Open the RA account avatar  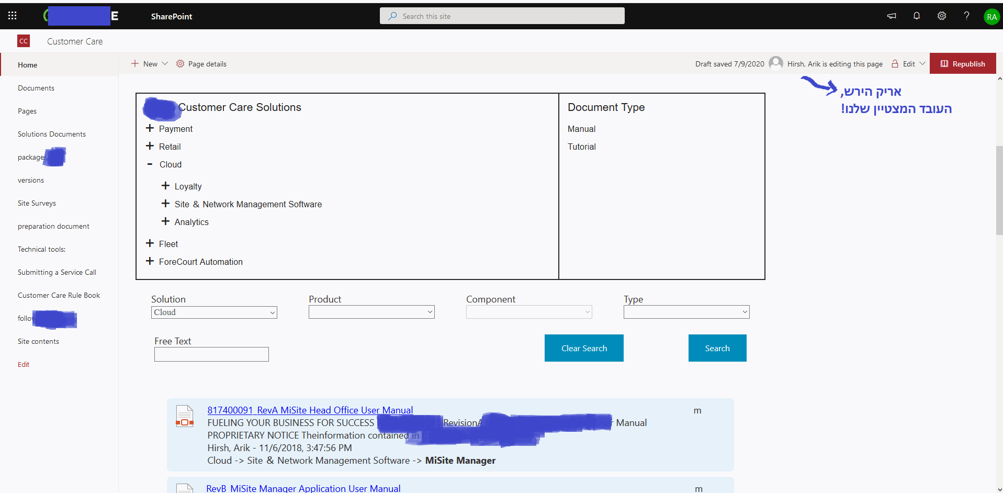pyautogui.click(x=991, y=17)
